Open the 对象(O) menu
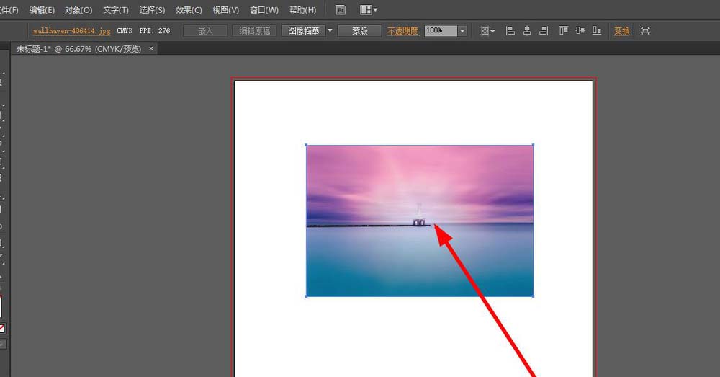 (78, 10)
